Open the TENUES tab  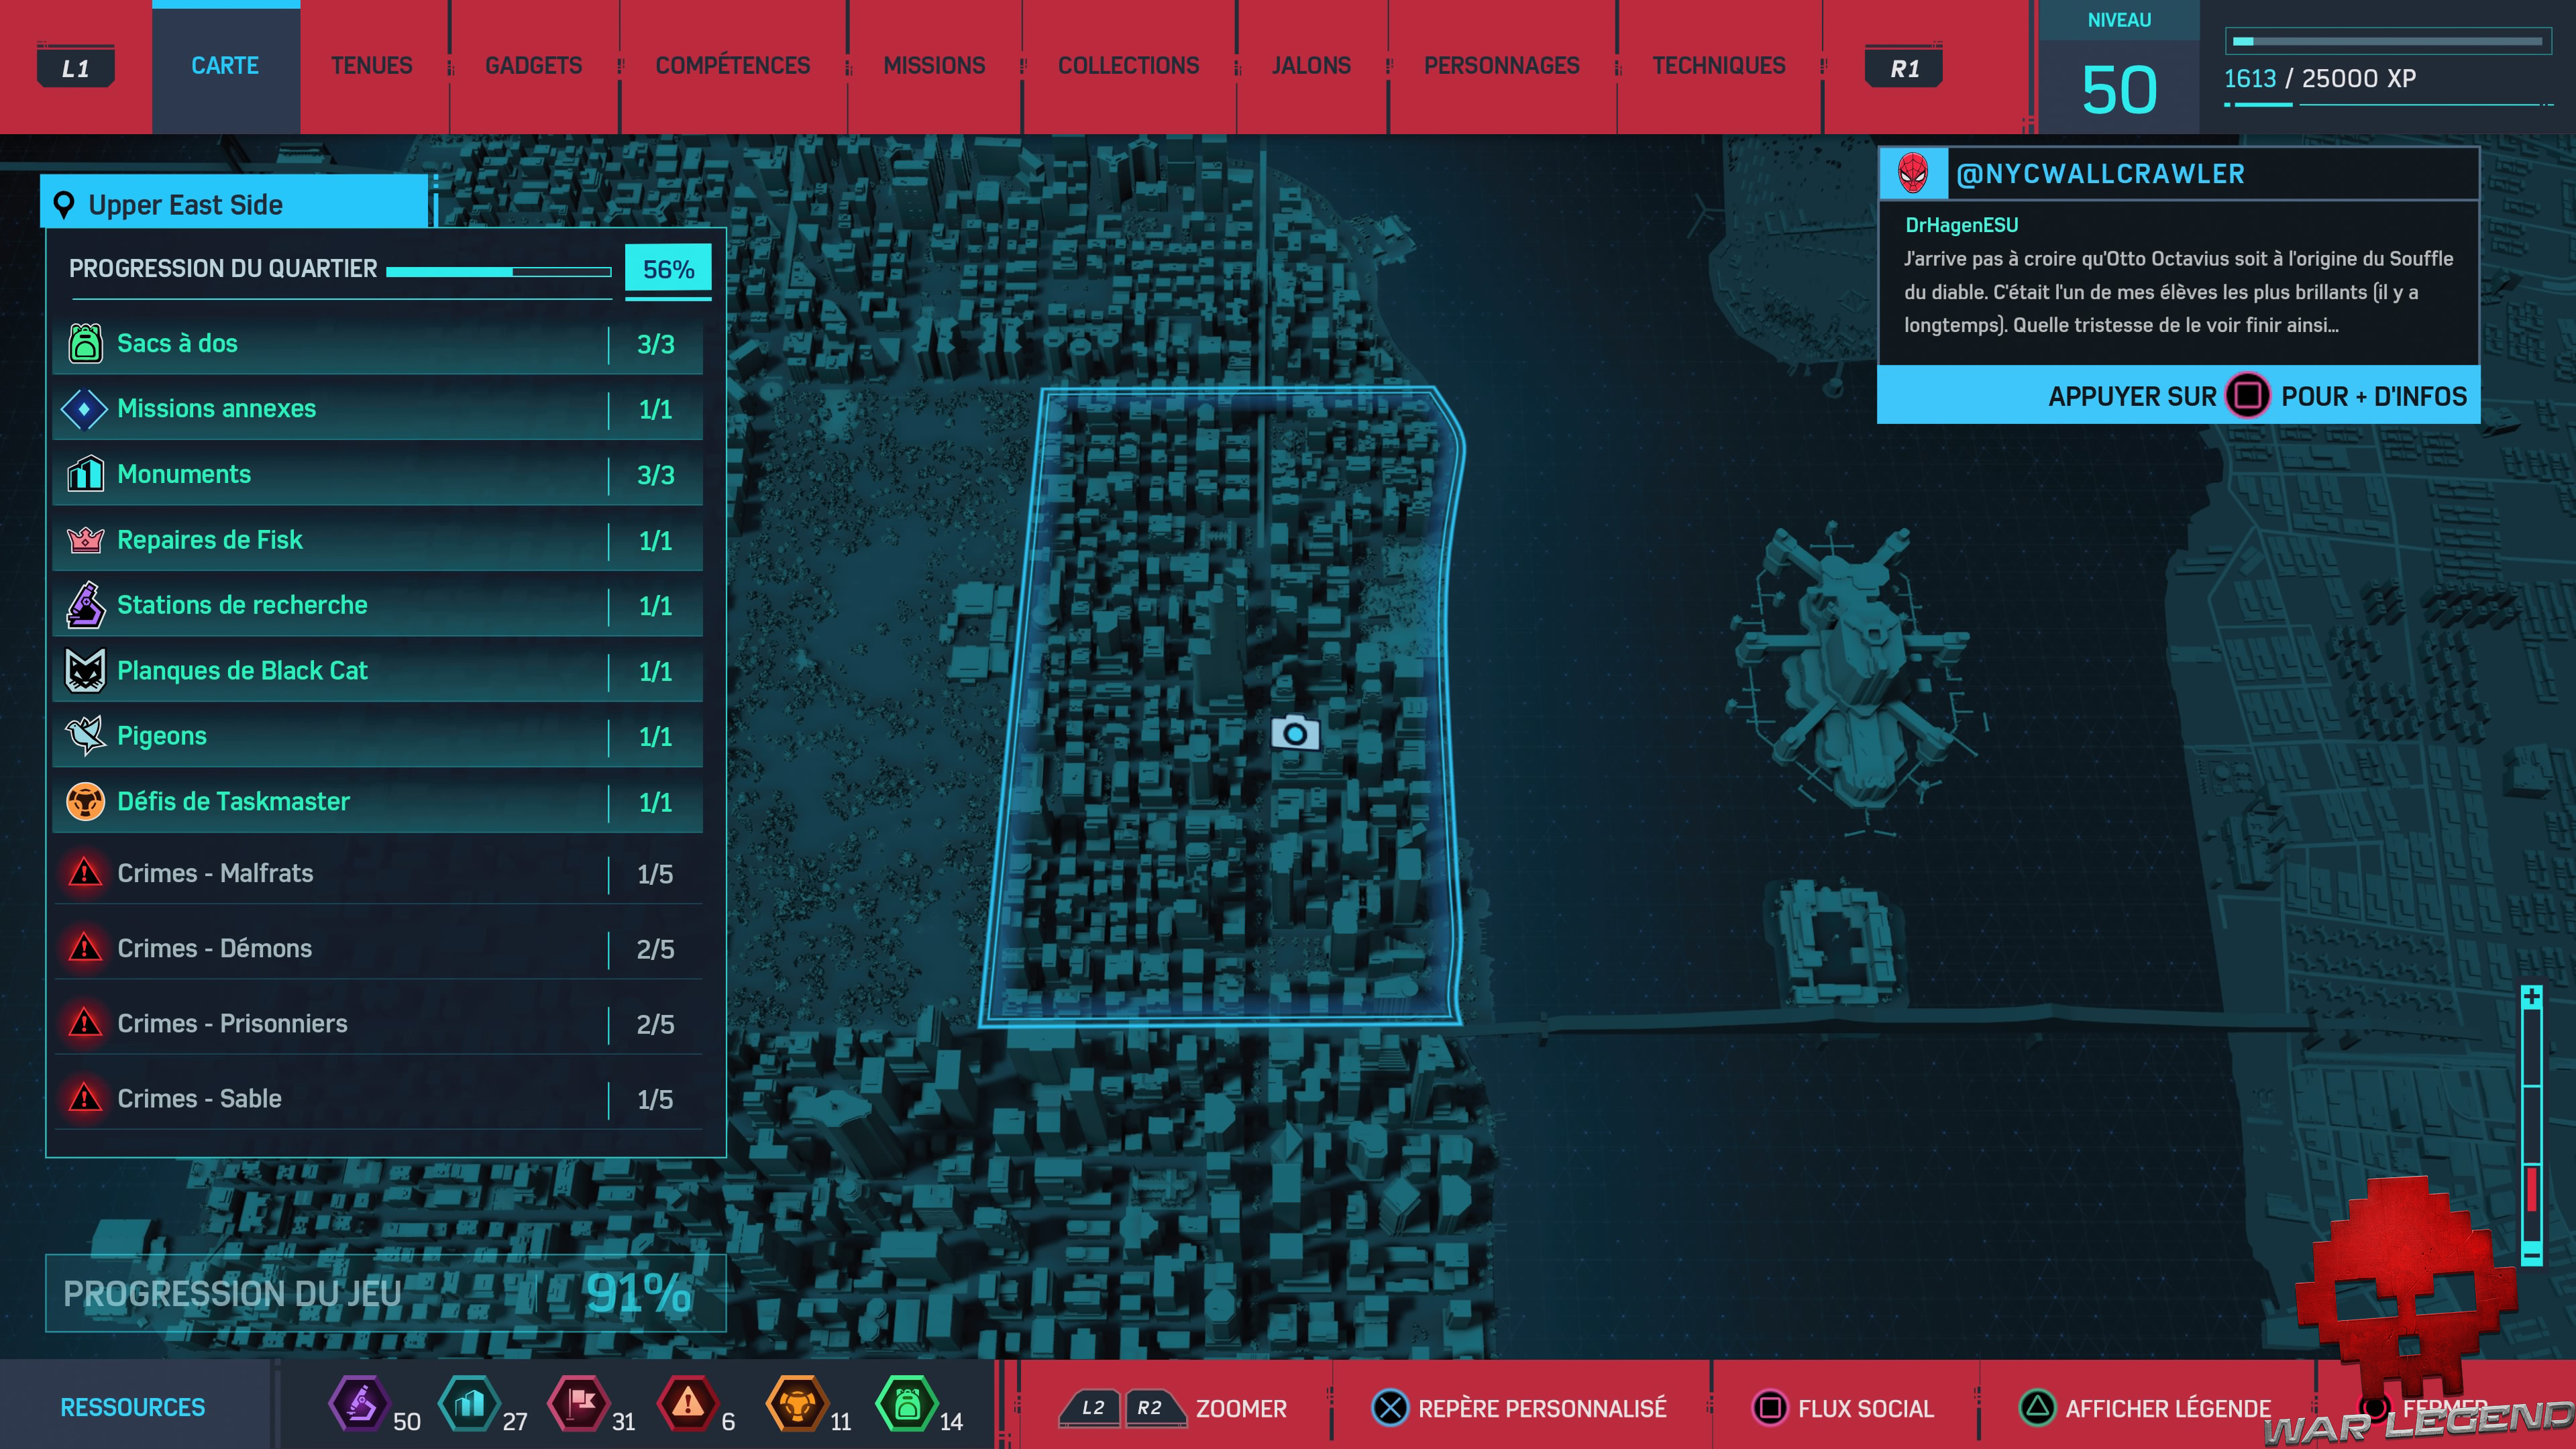pyautogui.click(x=372, y=66)
